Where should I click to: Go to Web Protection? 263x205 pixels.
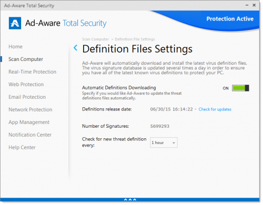tap(26, 85)
